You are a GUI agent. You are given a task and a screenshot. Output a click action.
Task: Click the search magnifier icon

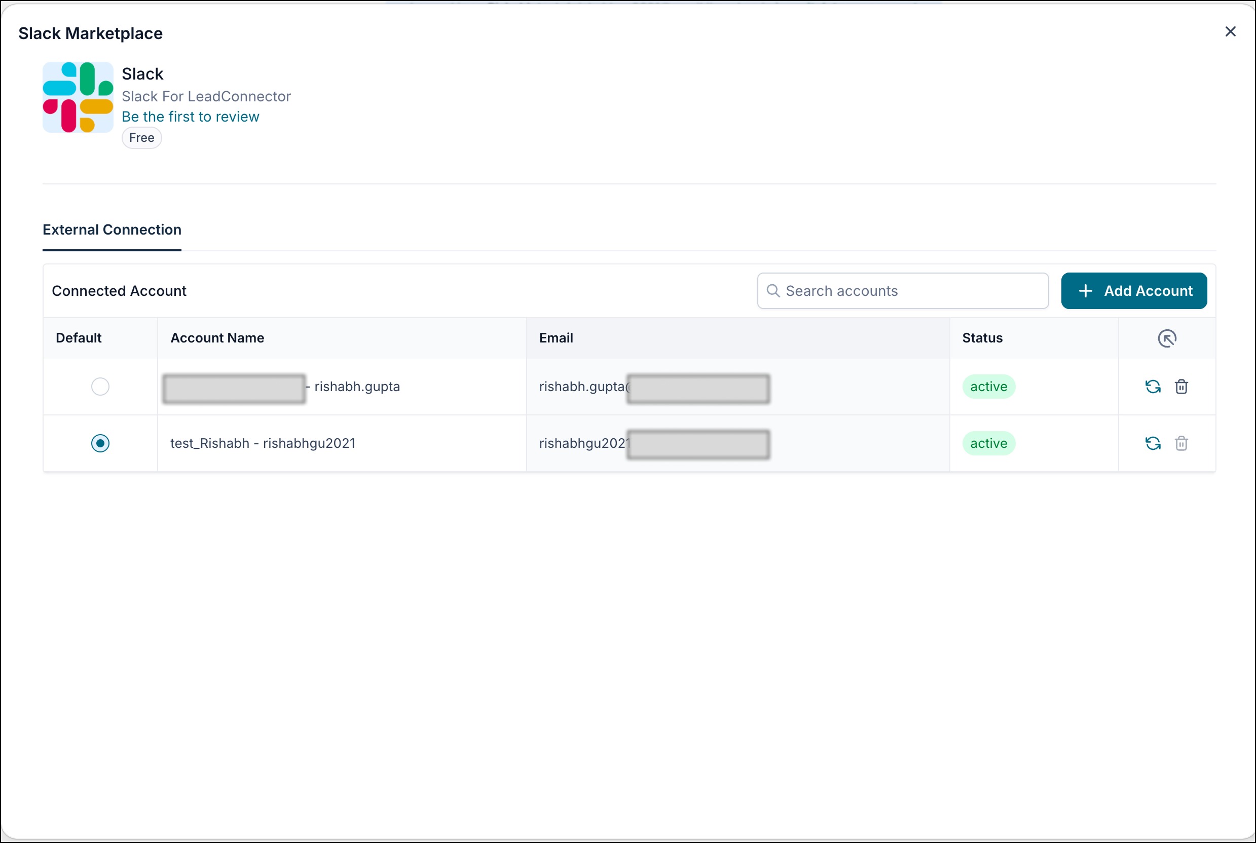(x=773, y=291)
